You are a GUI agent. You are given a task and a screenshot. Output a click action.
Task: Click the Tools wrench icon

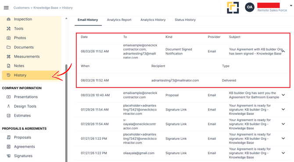pyautogui.click(x=9, y=28)
